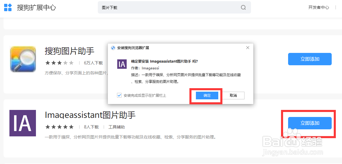Click star rating of 搜狗图片助手
This screenshot has height=164, width=342.
59,63
